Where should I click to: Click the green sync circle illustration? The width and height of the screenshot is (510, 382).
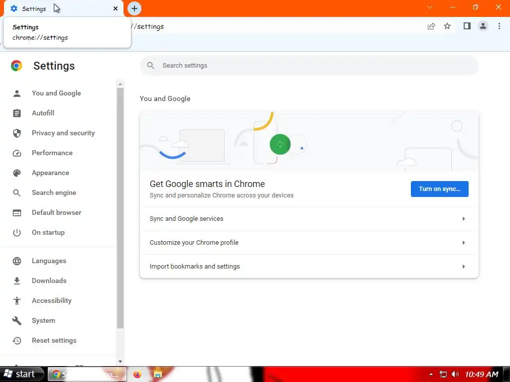pos(280,144)
